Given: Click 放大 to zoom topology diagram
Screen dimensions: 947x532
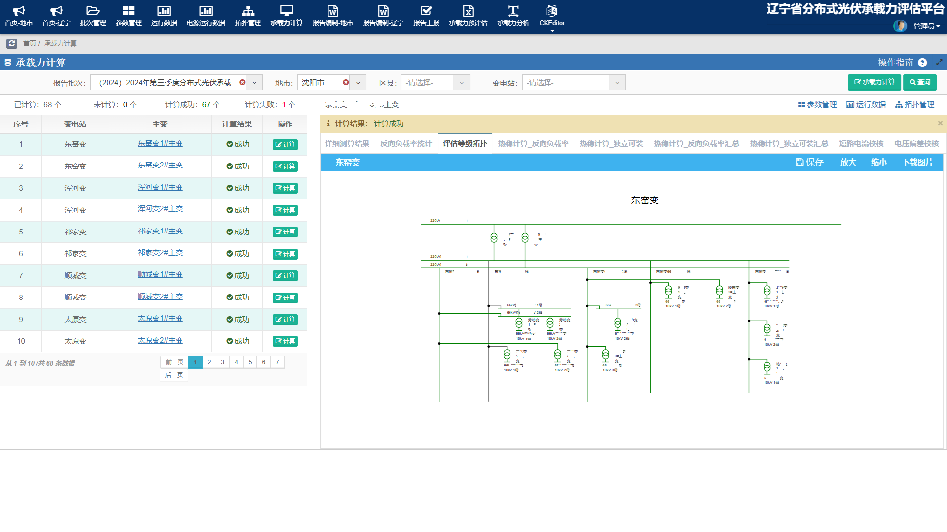Looking at the screenshot, I should pos(848,162).
